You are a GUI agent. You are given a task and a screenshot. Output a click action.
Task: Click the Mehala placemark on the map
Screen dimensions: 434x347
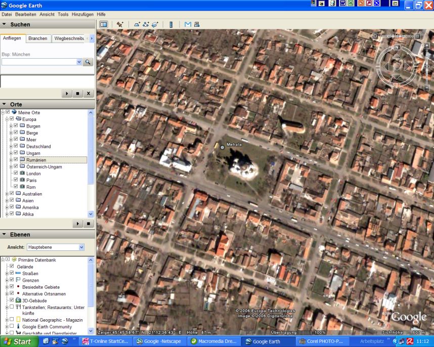222,147
